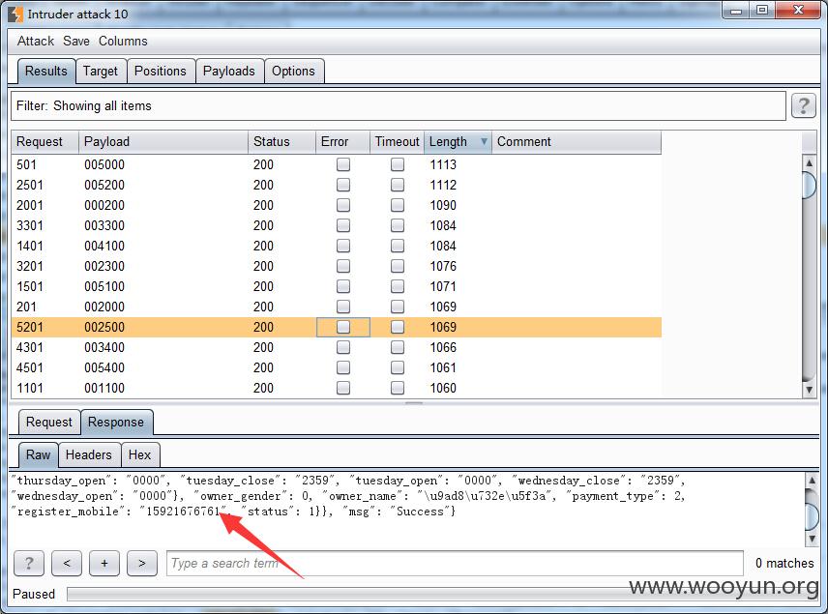Click response pane scroll down arrow
Screen dimensions: 828x614
812,539
